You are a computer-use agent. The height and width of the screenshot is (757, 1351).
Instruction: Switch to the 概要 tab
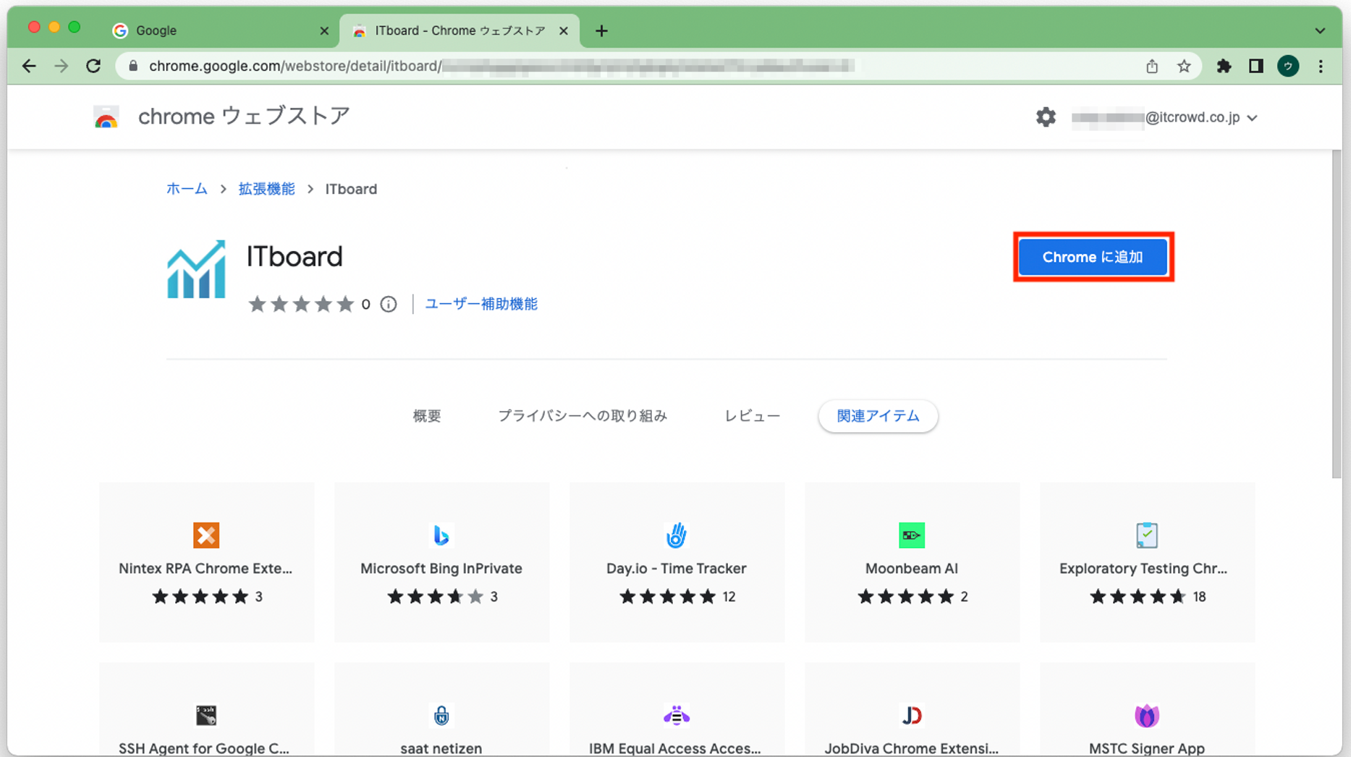pos(426,416)
